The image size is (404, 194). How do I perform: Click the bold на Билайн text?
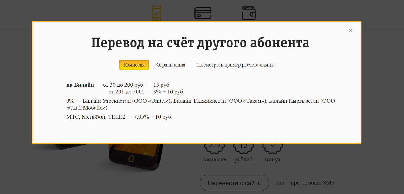80,85
